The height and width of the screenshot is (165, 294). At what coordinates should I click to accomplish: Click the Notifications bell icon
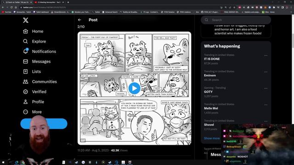point(26,51)
